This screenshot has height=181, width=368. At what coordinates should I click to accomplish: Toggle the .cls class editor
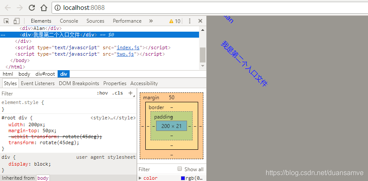[x=117, y=93]
